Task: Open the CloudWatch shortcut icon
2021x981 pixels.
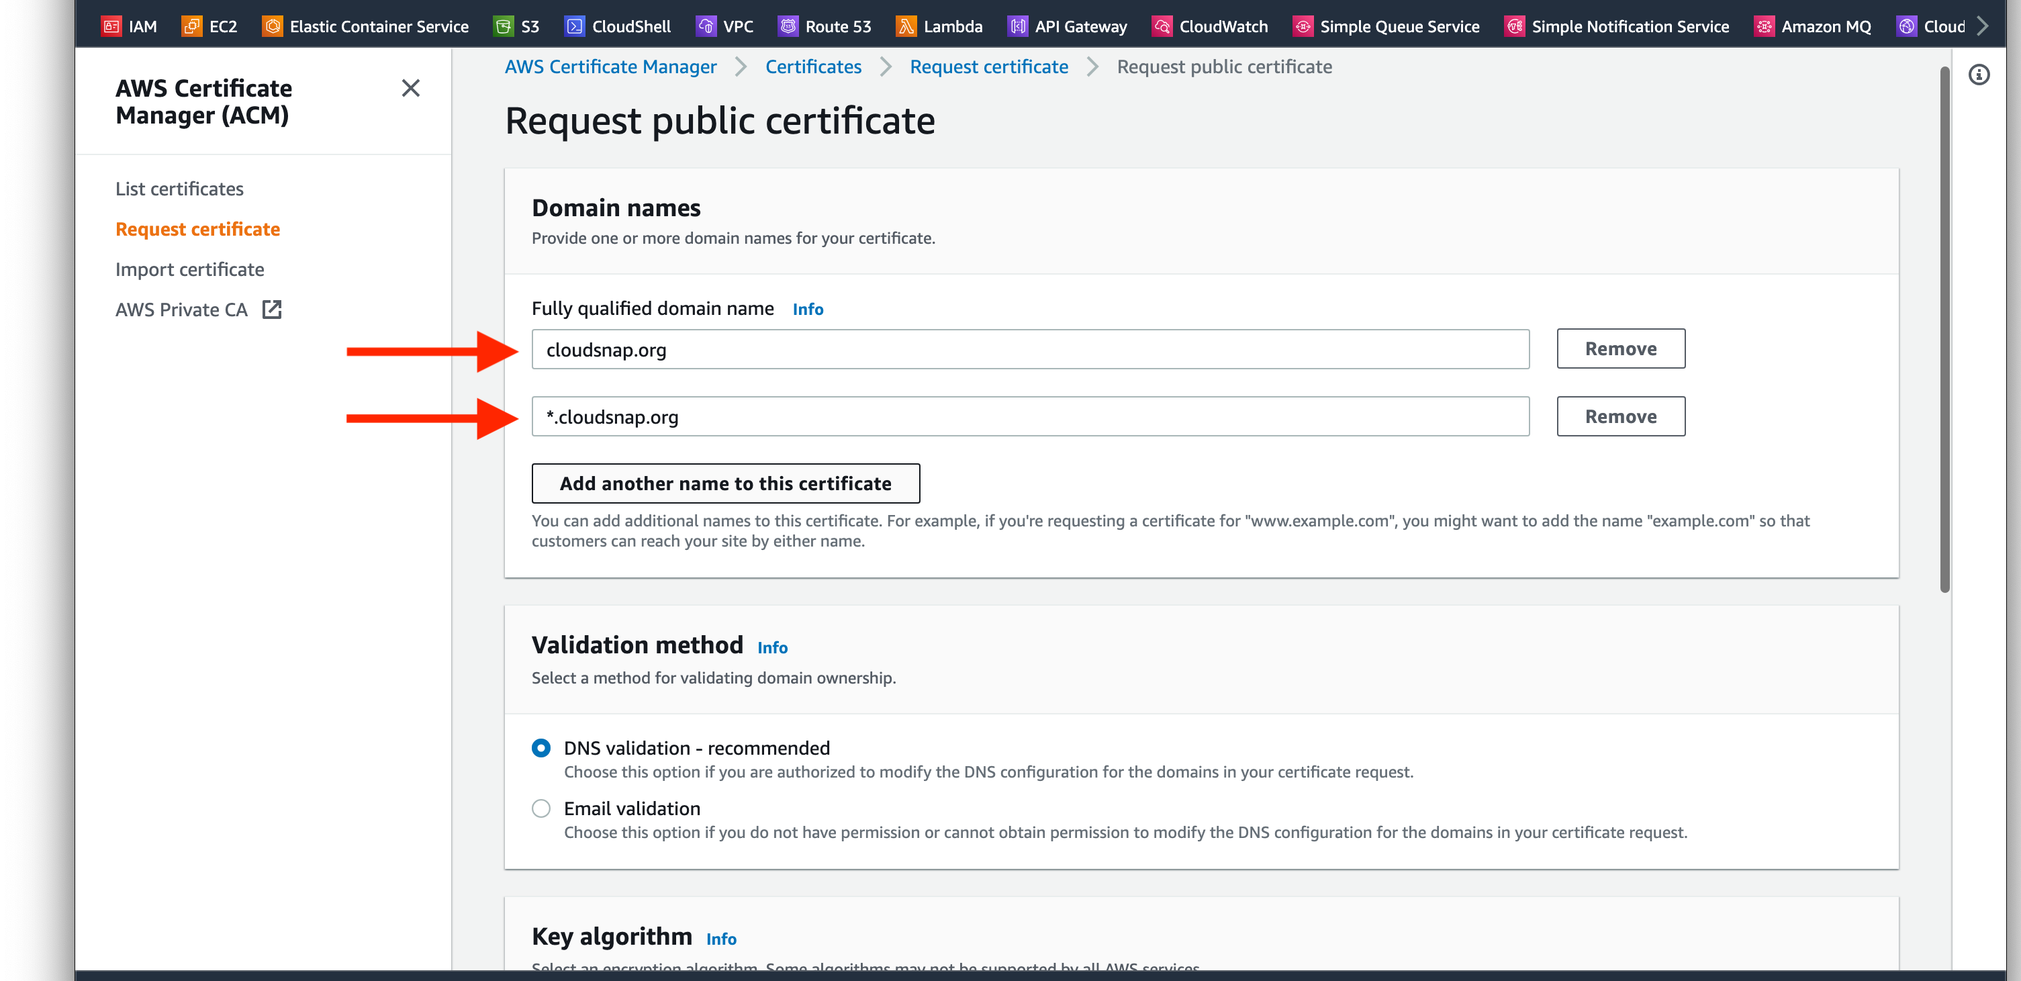Action: (1162, 26)
